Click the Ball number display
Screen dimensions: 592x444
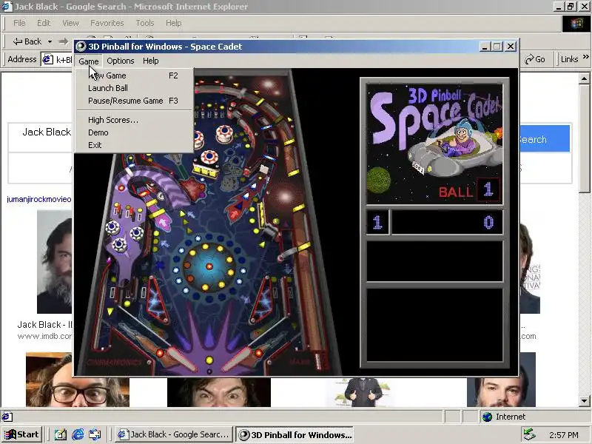pos(488,189)
